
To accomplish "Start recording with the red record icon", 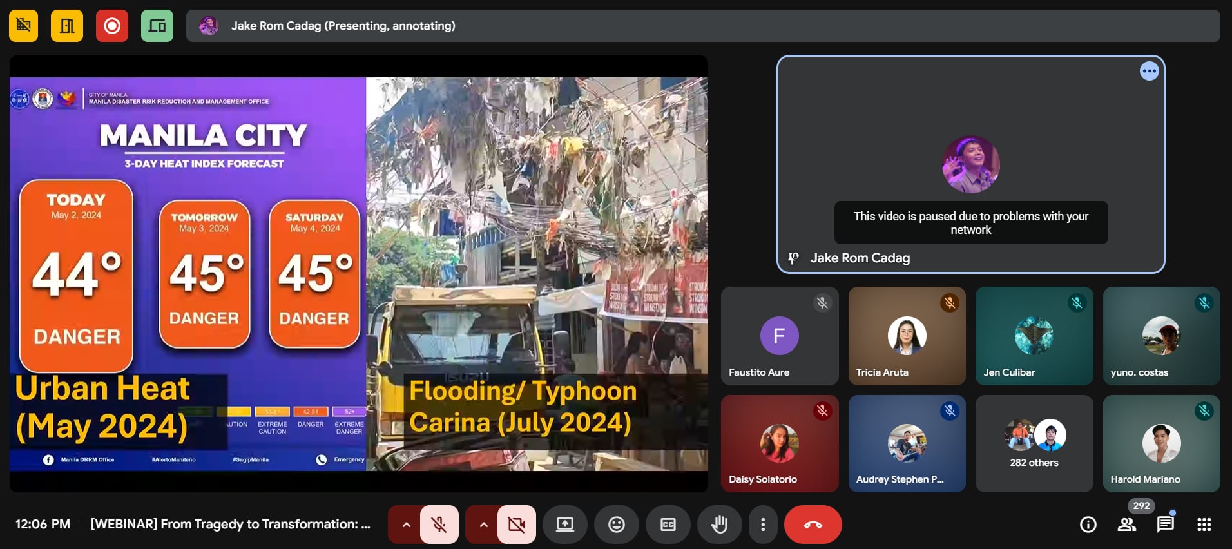I will pos(112,26).
